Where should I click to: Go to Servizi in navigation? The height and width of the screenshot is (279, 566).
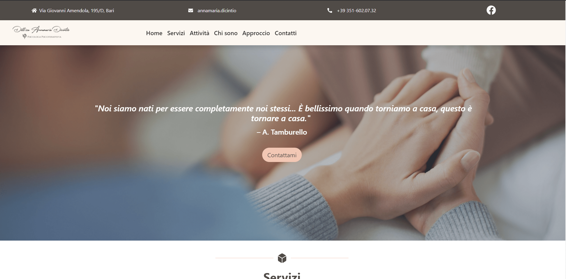[x=176, y=33]
